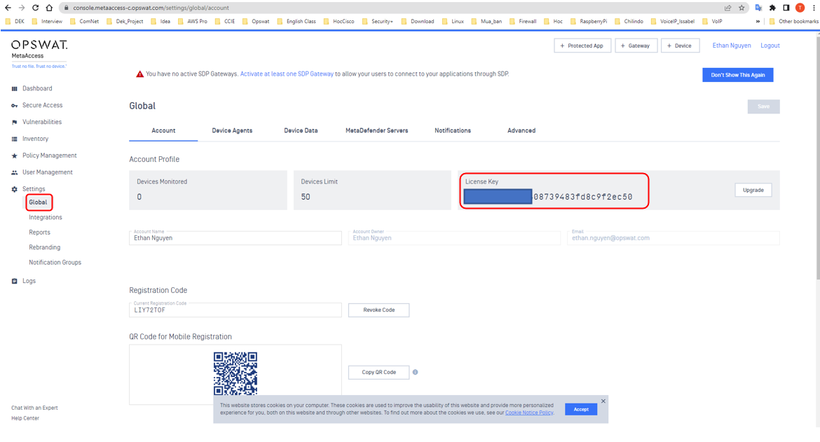
Task: Click the Logs sidebar icon
Action: pos(14,281)
